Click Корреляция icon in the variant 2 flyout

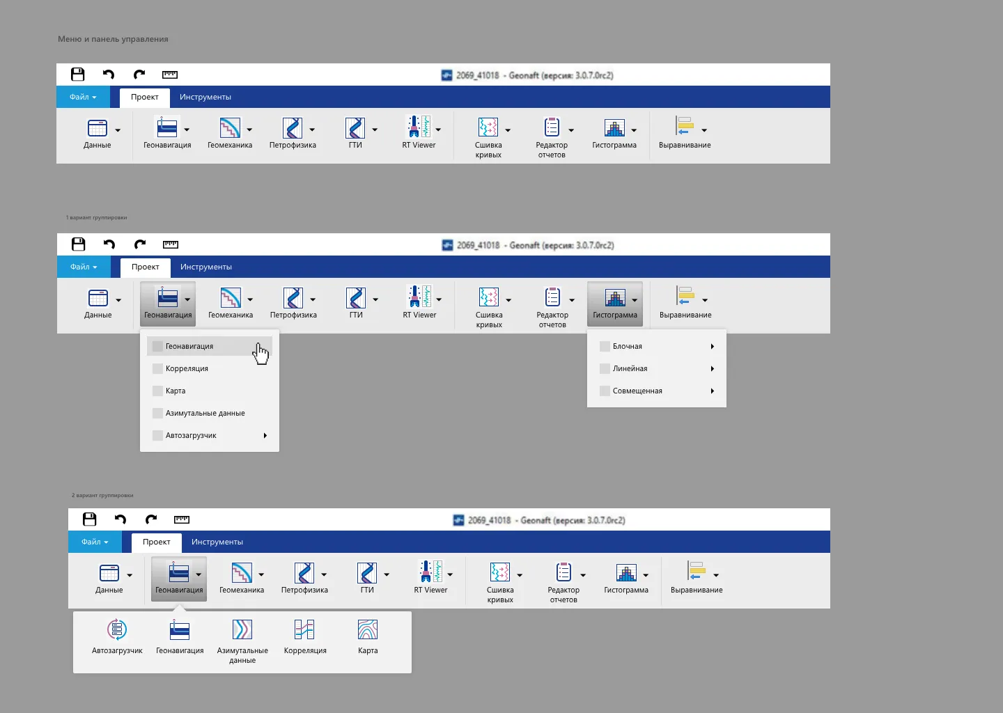305,630
